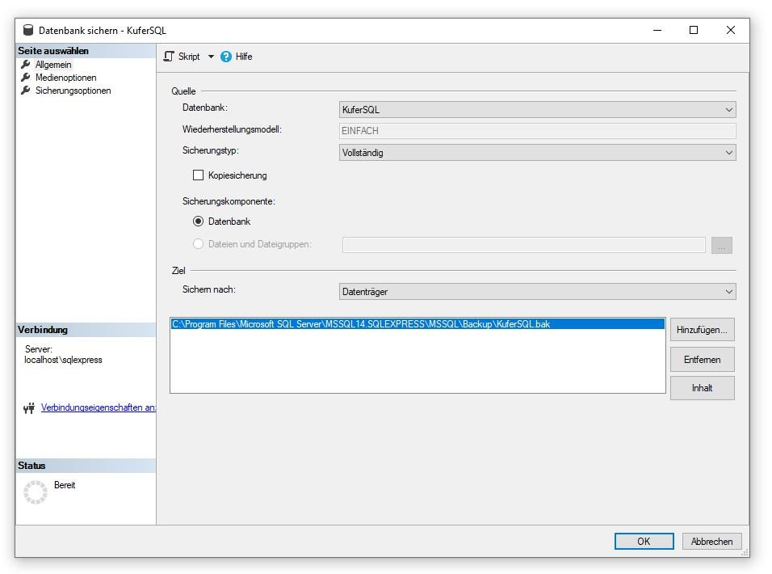
Task: Open the Sicherungstyp dropdown showing Vollständig
Action: coord(537,153)
